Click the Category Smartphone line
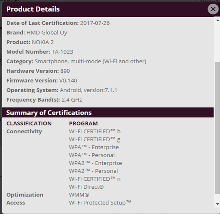Screen dimensions: 220x214 click(76, 61)
